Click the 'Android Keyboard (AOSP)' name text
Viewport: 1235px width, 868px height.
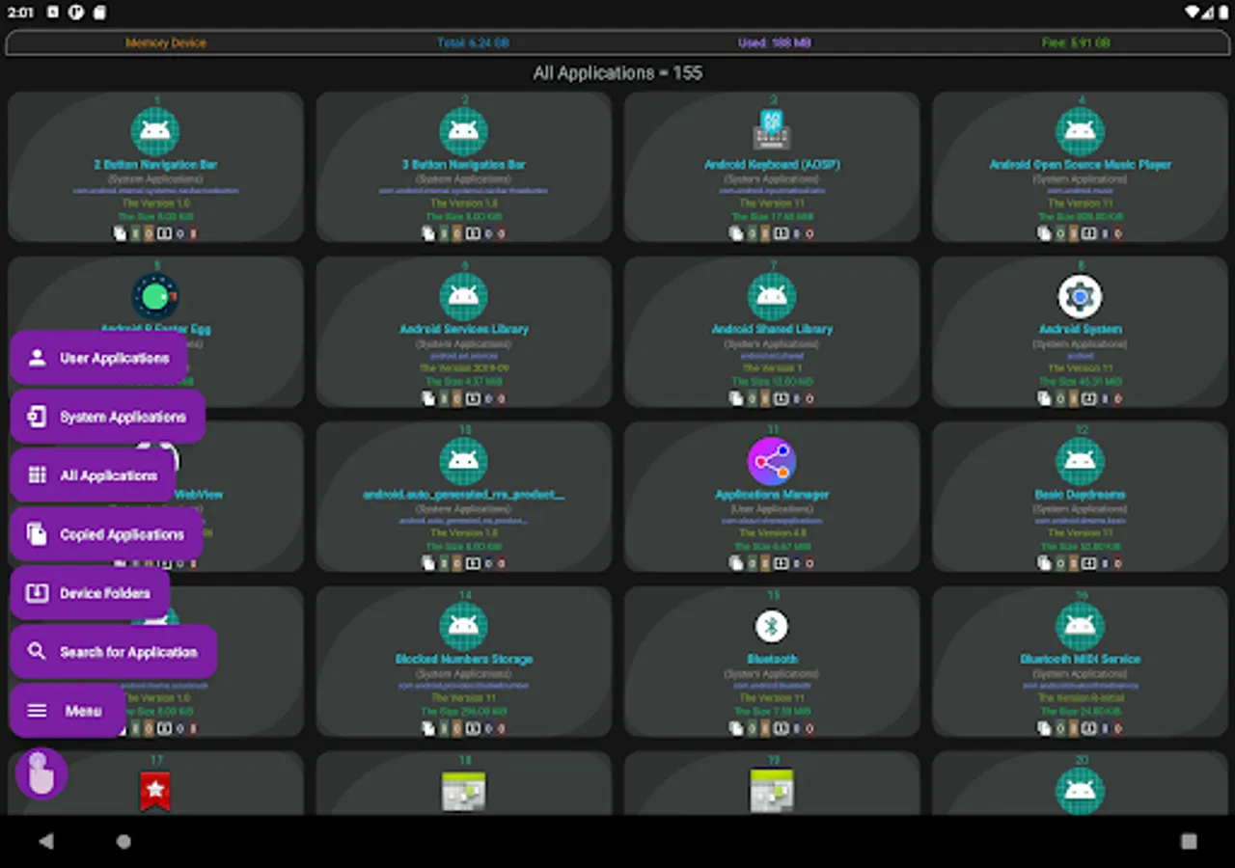point(772,165)
